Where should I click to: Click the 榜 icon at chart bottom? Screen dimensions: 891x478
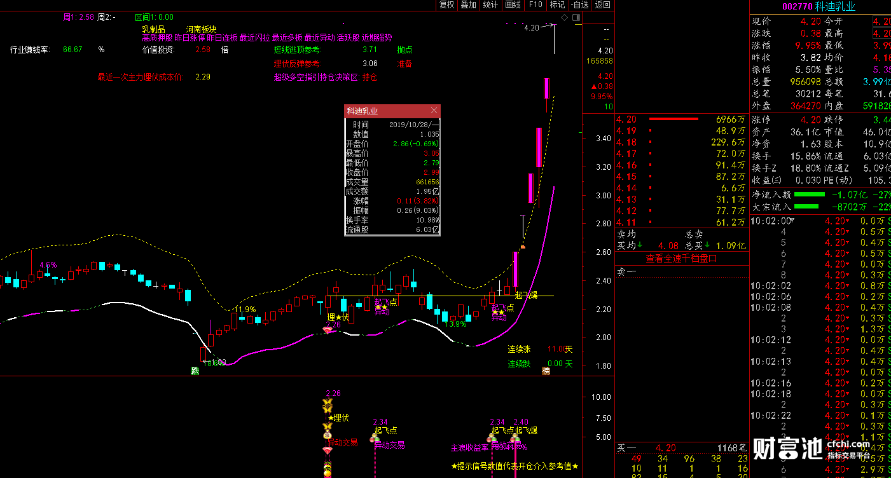click(546, 371)
